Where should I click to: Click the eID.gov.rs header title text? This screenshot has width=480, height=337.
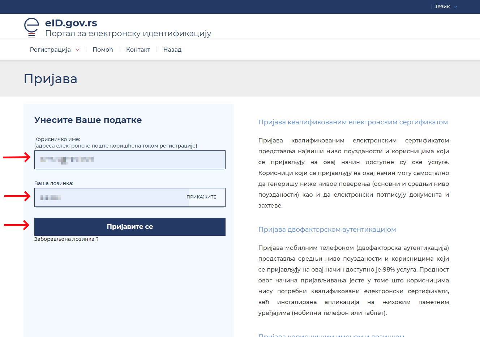point(71,23)
